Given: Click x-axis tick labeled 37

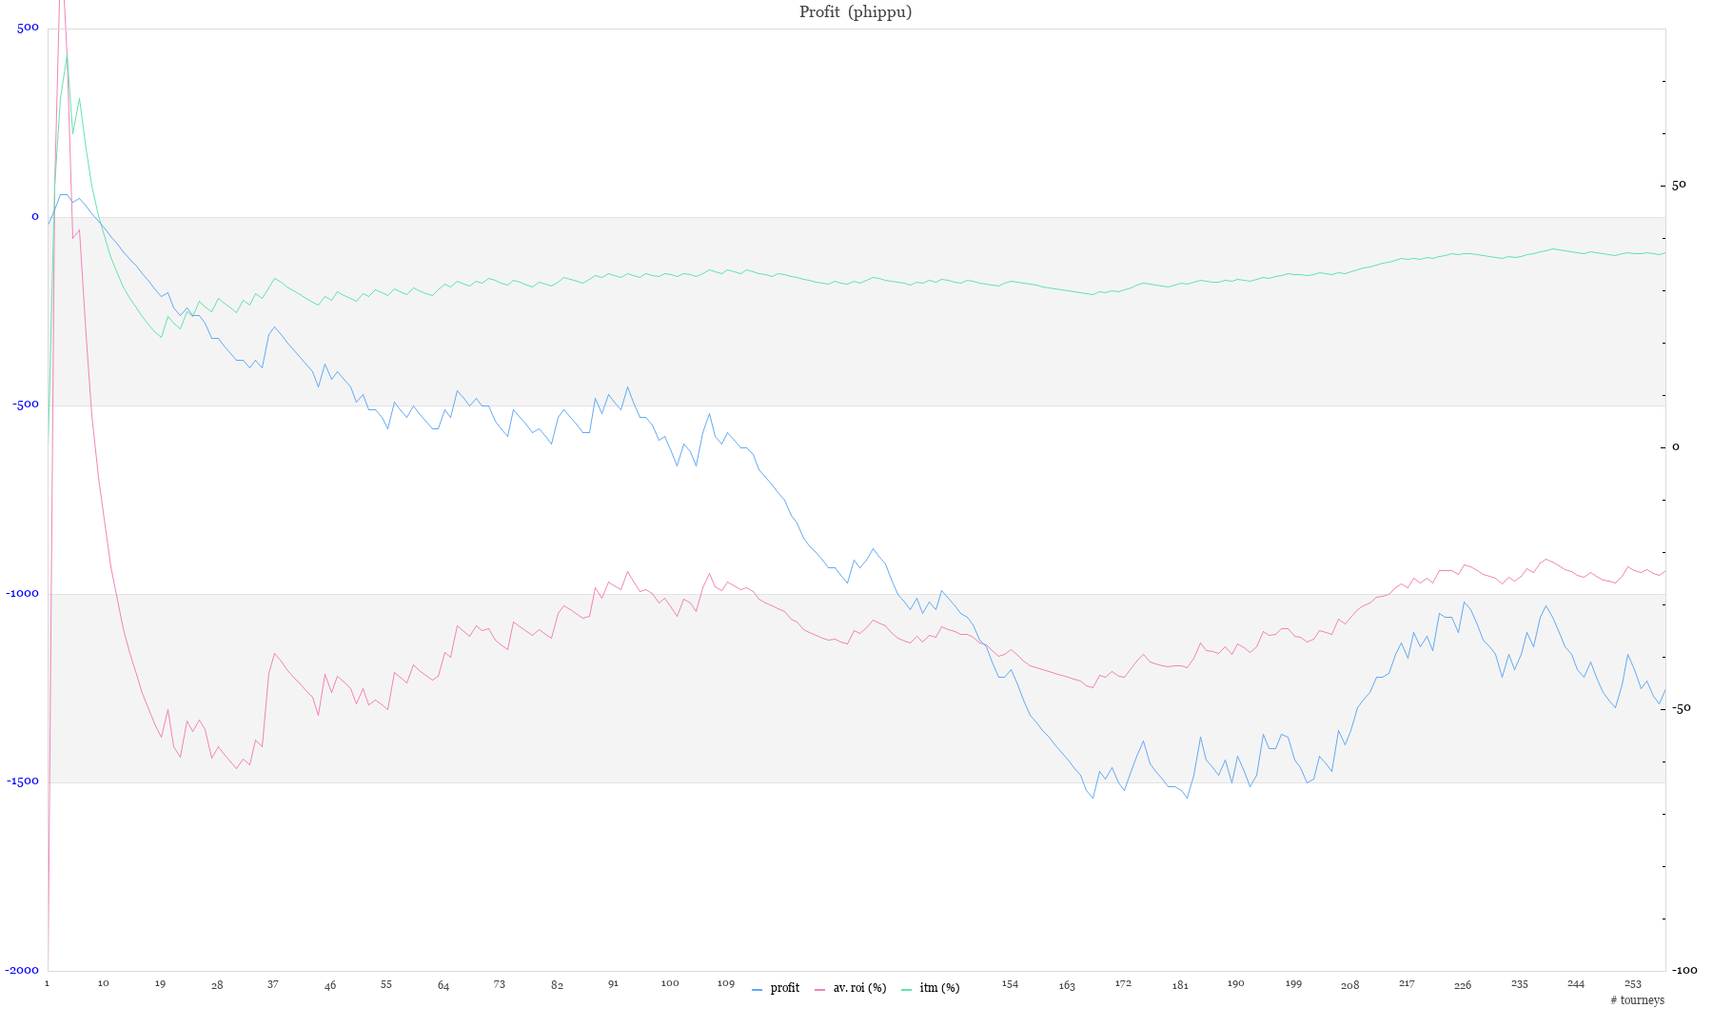Looking at the screenshot, I should click(x=273, y=984).
